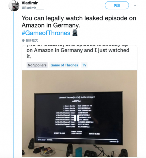Click the 关注 follow button
Image resolution: width=146 pixels, height=158 pixels.
(x=117, y=5)
